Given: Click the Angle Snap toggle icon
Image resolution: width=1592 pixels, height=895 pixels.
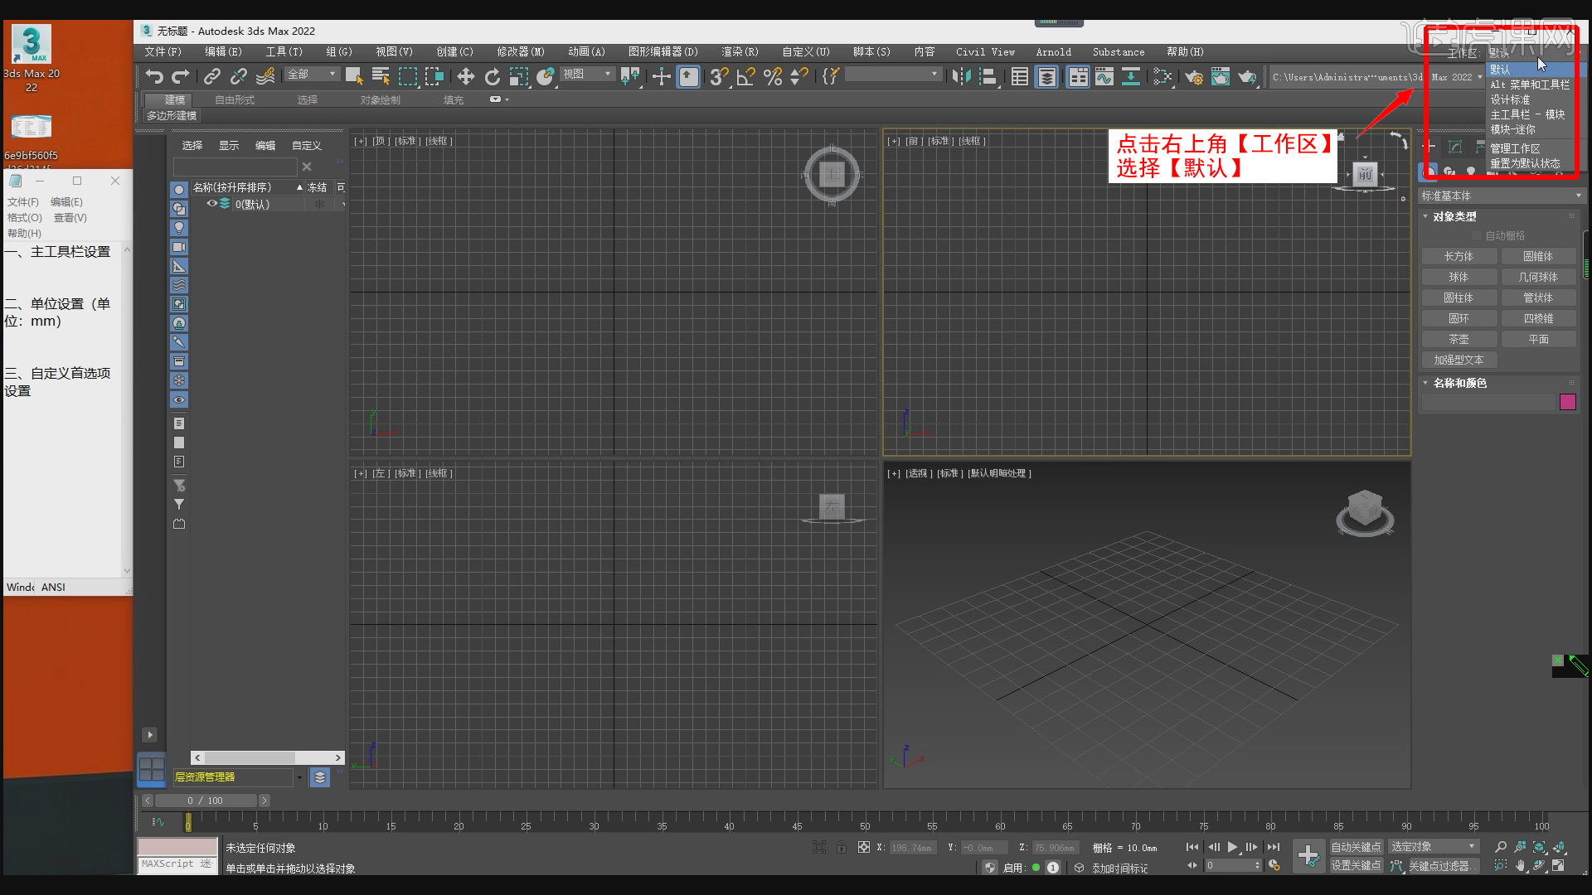Looking at the screenshot, I should point(745,77).
